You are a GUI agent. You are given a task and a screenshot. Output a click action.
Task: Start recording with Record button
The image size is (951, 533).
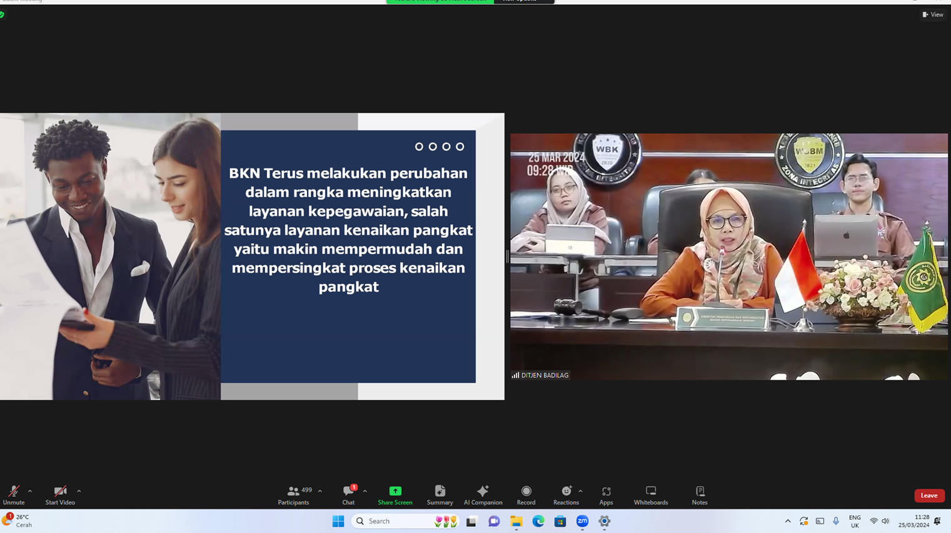[x=526, y=495]
